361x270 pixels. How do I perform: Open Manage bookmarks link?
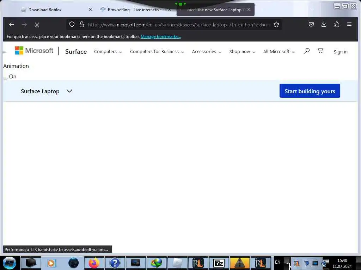tap(161, 37)
